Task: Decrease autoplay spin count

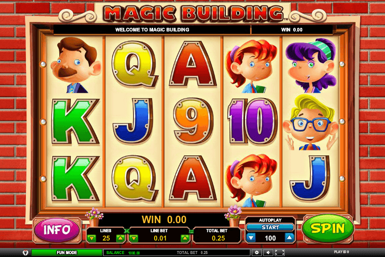Action: (x=251, y=238)
